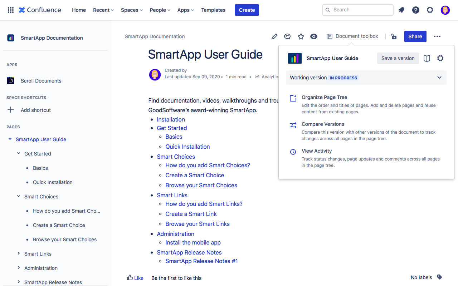Click the blue Create button
This screenshot has height=286, width=458.
click(247, 10)
